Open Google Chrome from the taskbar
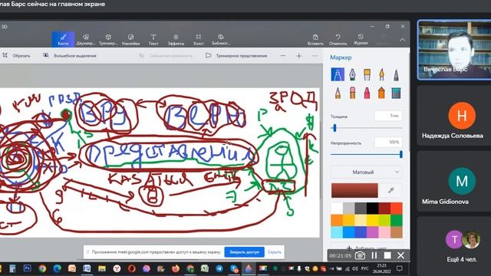 (42, 268)
